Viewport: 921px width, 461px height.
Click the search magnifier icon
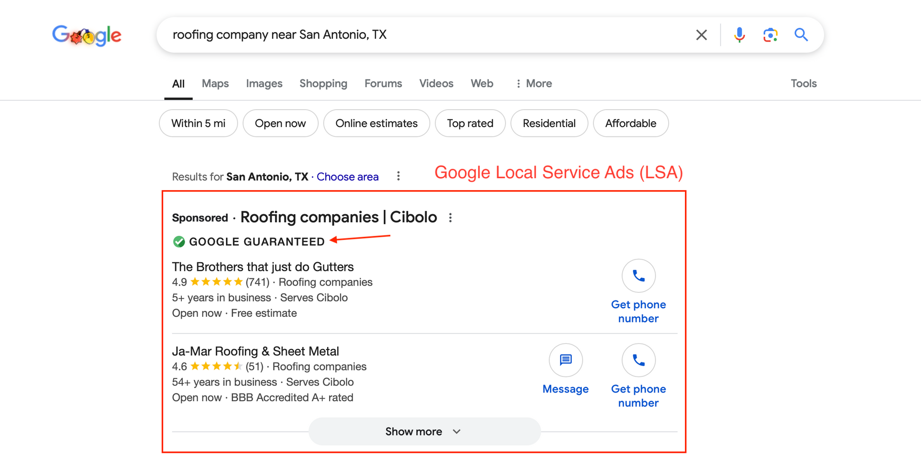pos(801,35)
